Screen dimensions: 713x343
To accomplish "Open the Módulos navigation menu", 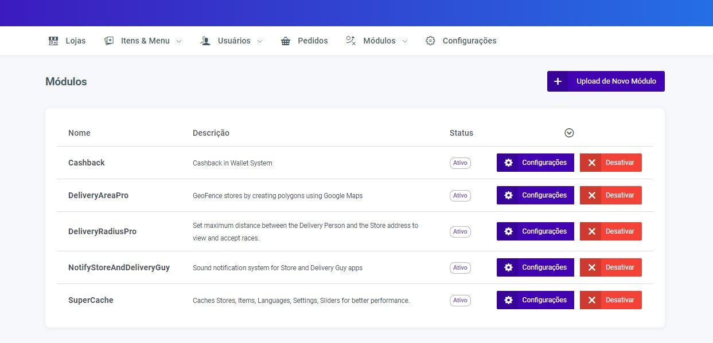I will (379, 41).
